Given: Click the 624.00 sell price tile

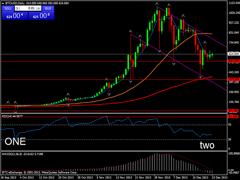Looking at the screenshot, I should pyautogui.click(x=15, y=16).
